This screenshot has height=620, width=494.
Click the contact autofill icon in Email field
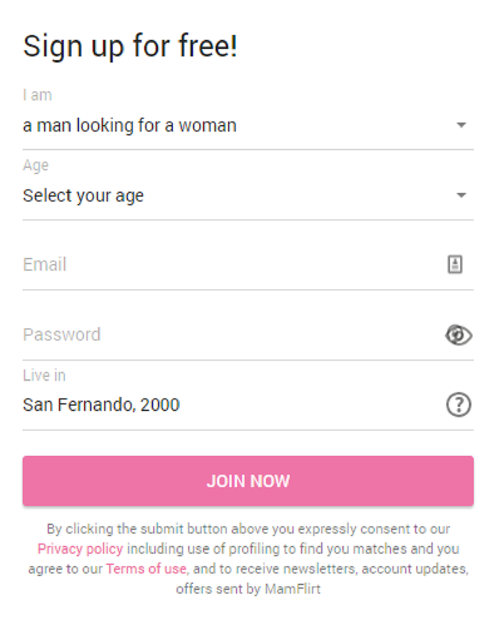pyautogui.click(x=454, y=264)
